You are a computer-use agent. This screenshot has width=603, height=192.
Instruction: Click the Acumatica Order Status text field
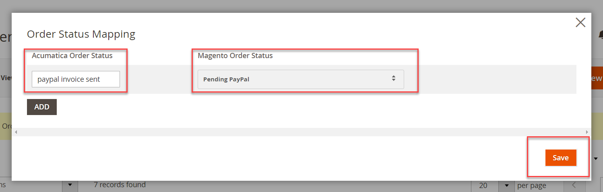pos(76,79)
